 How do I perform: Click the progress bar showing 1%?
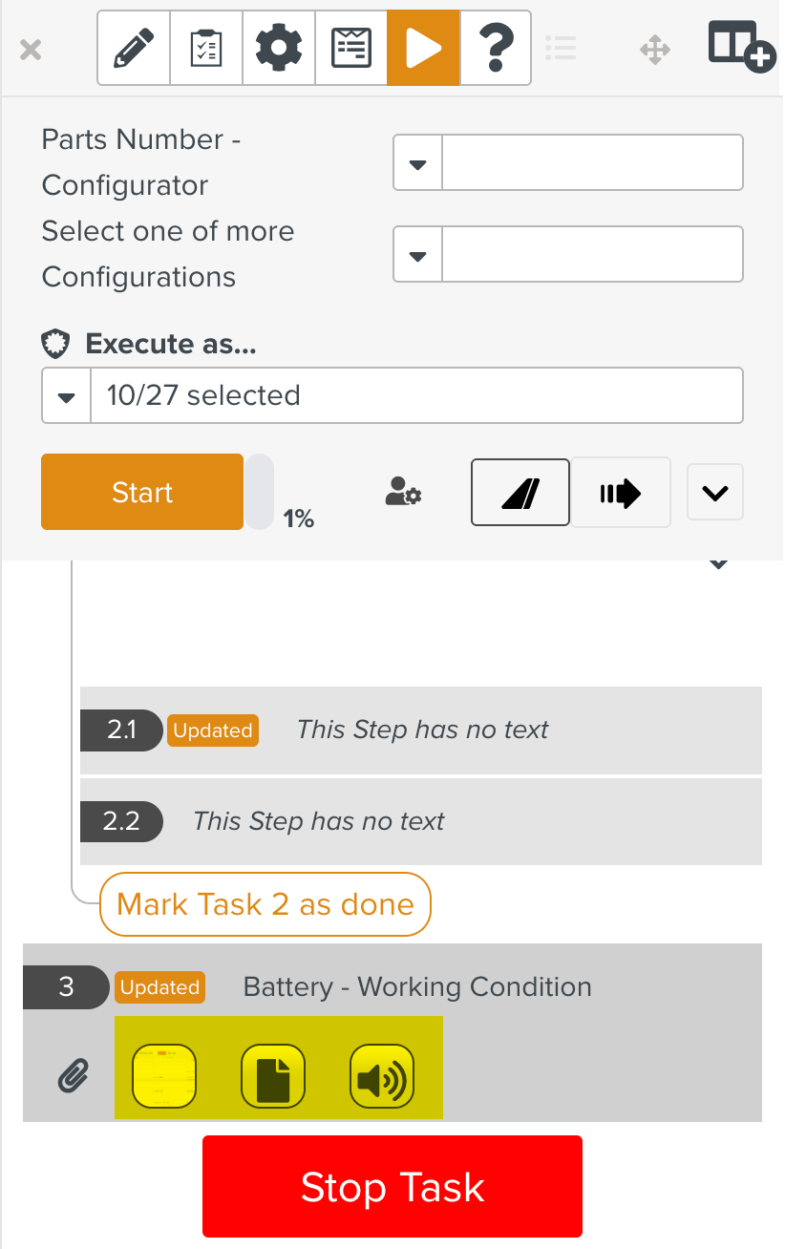coord(260,493)
